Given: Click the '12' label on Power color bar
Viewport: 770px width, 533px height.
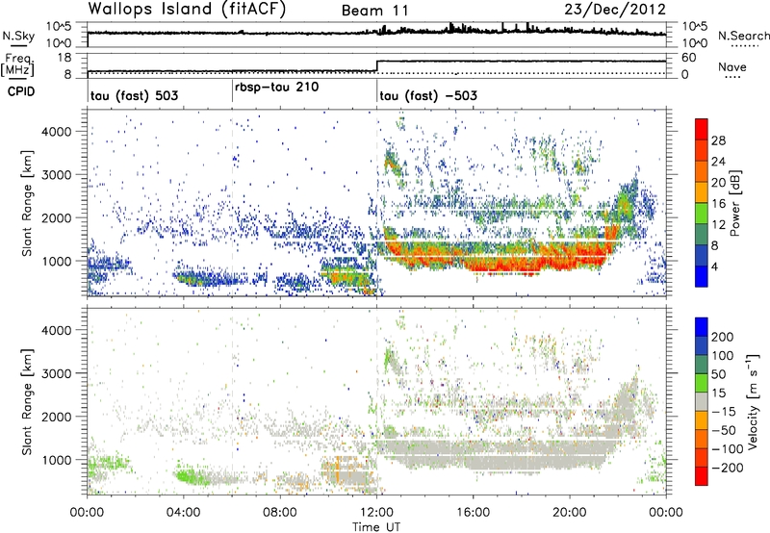Looking at the screenshot, I should 718,225.
